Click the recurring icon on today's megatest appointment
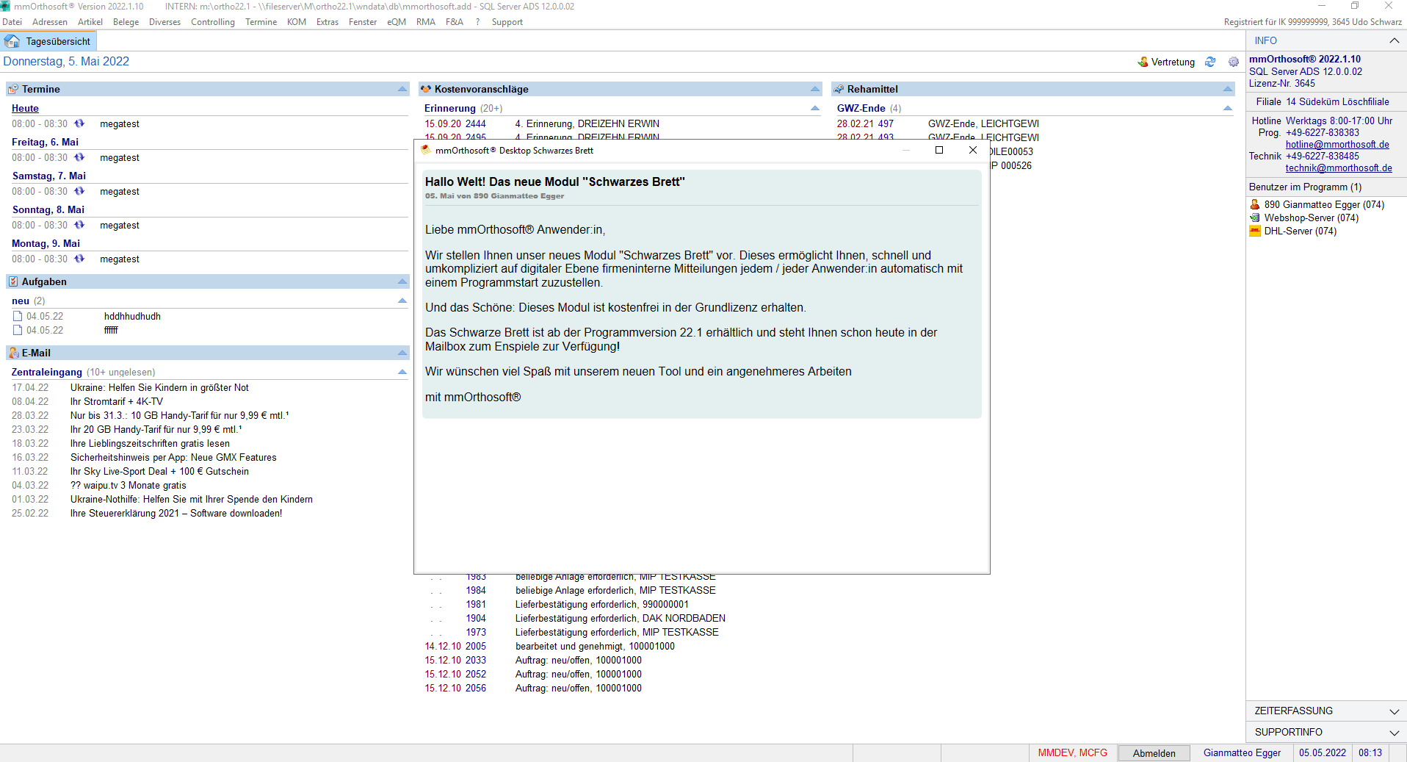1407x762 pixels. tap(79, 123)
